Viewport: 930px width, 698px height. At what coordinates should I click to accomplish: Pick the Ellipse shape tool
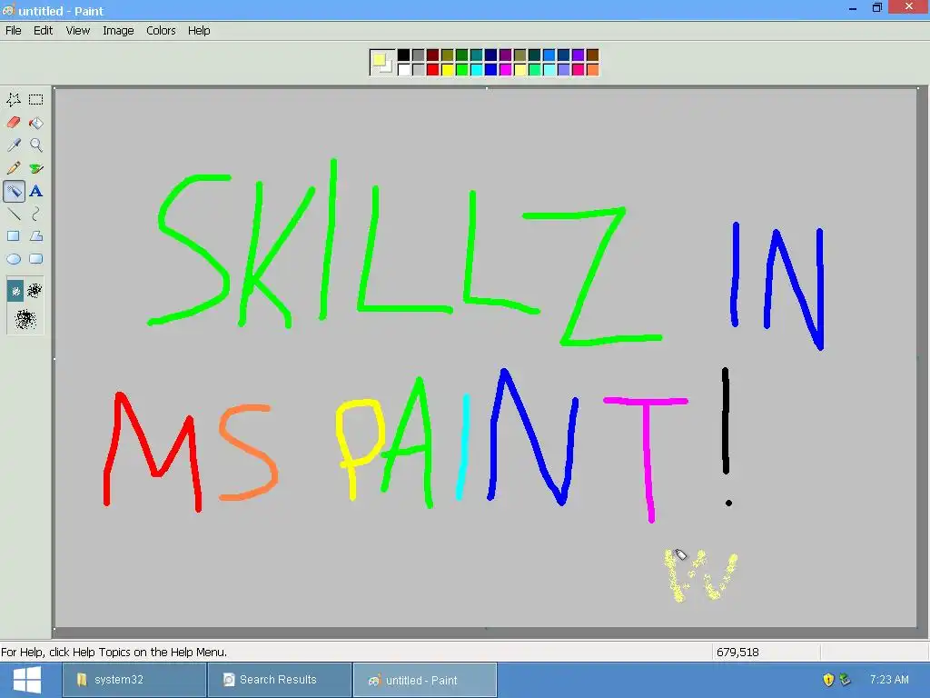tap(14, 259)
